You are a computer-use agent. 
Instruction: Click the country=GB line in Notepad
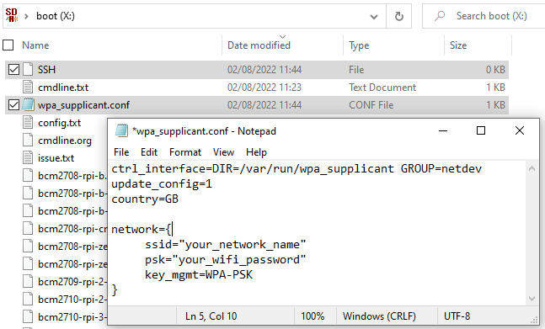pos(145,199)
